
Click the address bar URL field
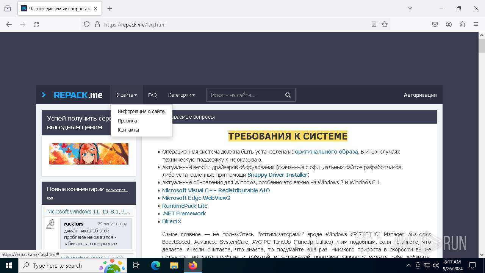click(235, 25)
